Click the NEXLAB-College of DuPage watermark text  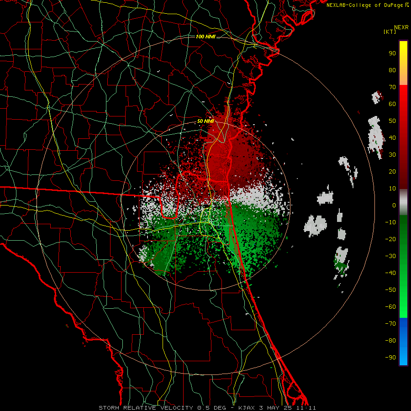click(368, 5)
